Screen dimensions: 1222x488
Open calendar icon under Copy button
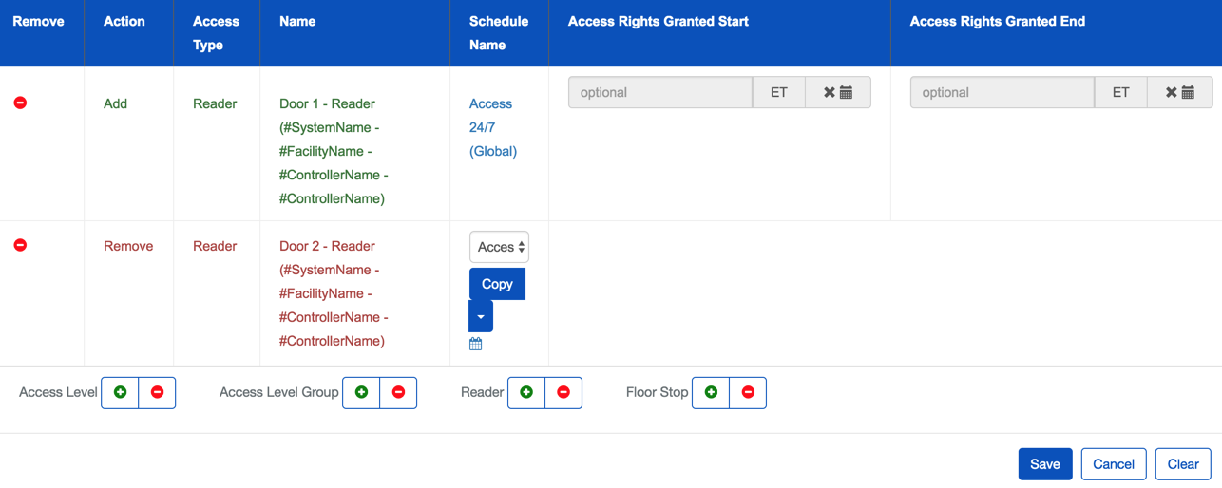(x=476, y=344)
